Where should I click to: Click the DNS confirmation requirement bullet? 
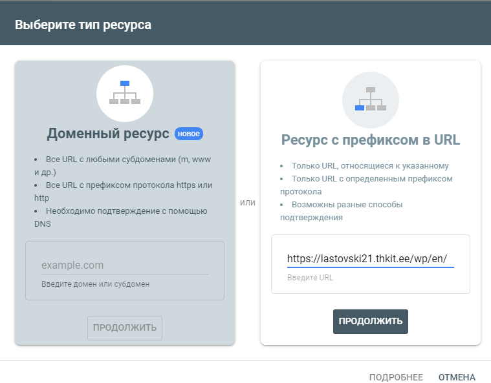(x=124, y=217)
